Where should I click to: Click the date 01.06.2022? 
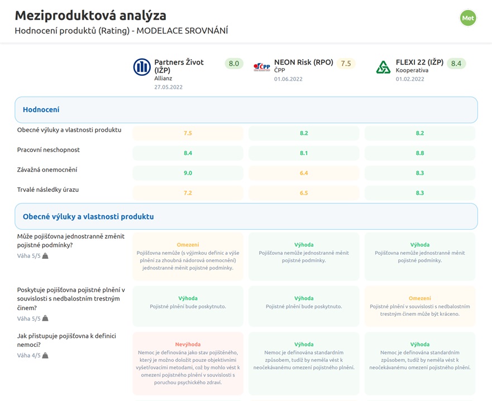[x=288, y=79]
